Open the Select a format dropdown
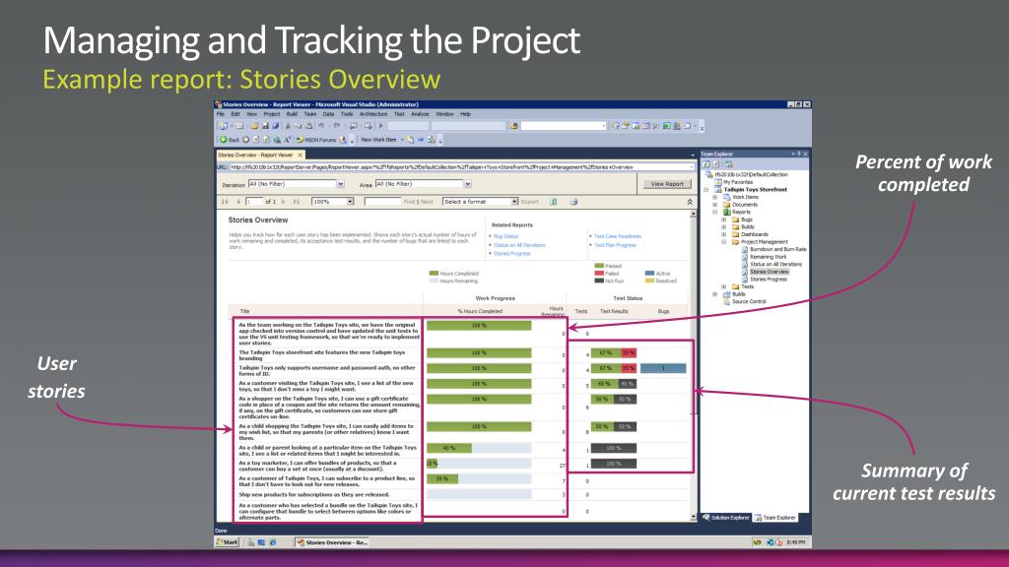This screenshot has height=567, width=1009. coord(514,202)
